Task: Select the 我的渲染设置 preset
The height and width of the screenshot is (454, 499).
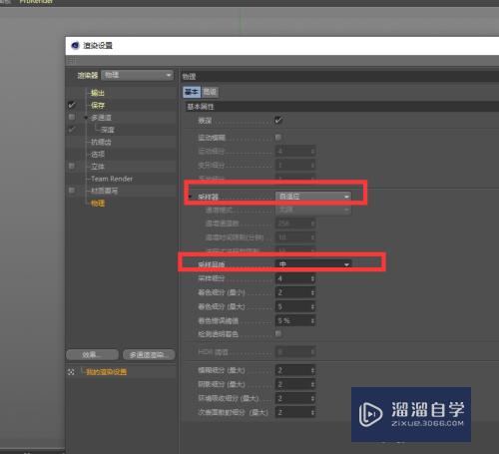Action: click(x=106, y=372)
